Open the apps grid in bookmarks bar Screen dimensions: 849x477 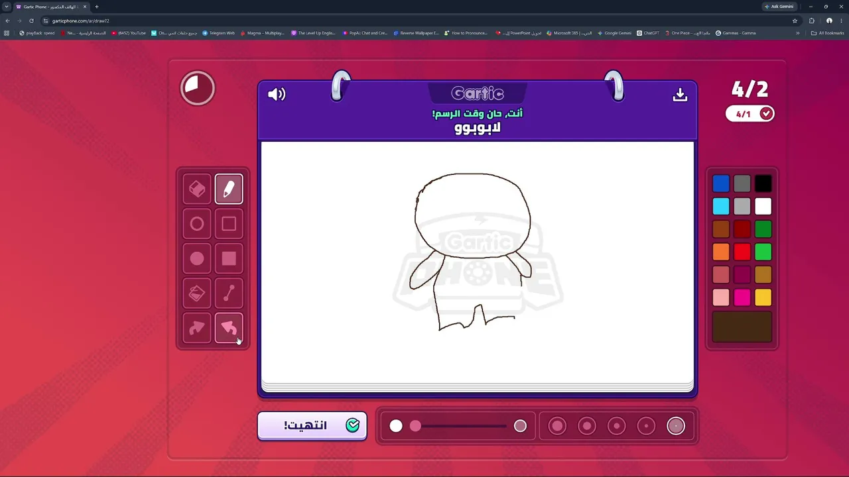click(x=7, y=33)
